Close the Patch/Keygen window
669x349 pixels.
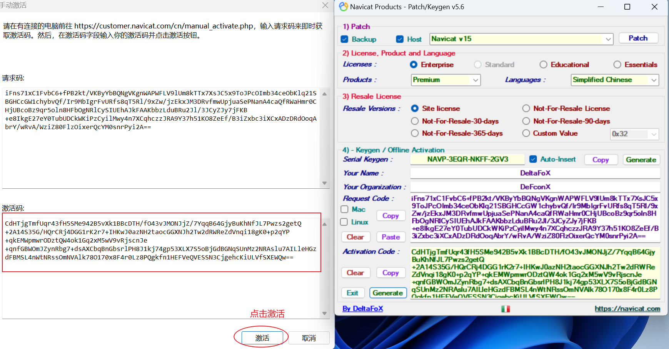pyautogui.click(x=654, y=7)
